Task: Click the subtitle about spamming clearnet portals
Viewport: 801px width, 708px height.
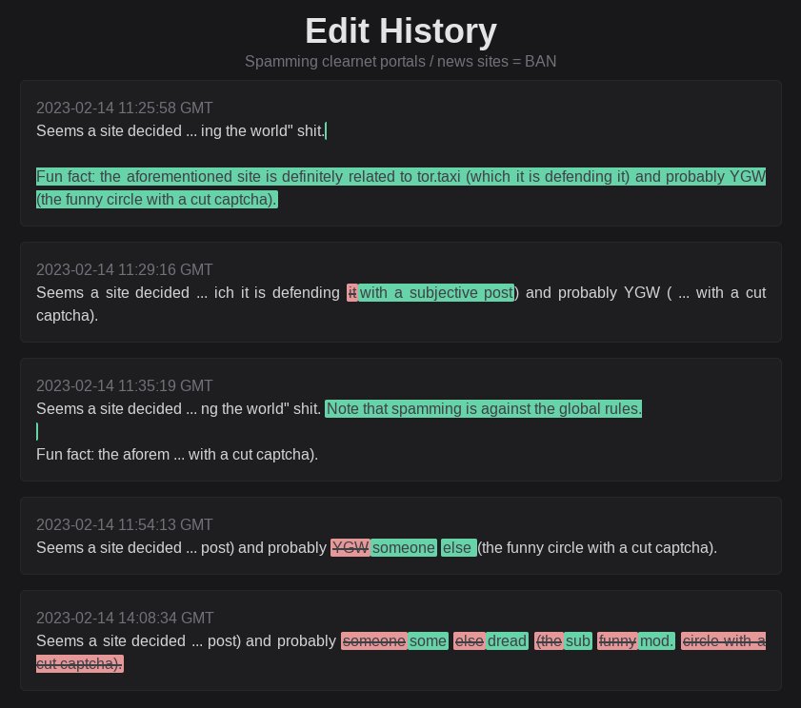Action: pyautogui.click(x=400, y=61)
